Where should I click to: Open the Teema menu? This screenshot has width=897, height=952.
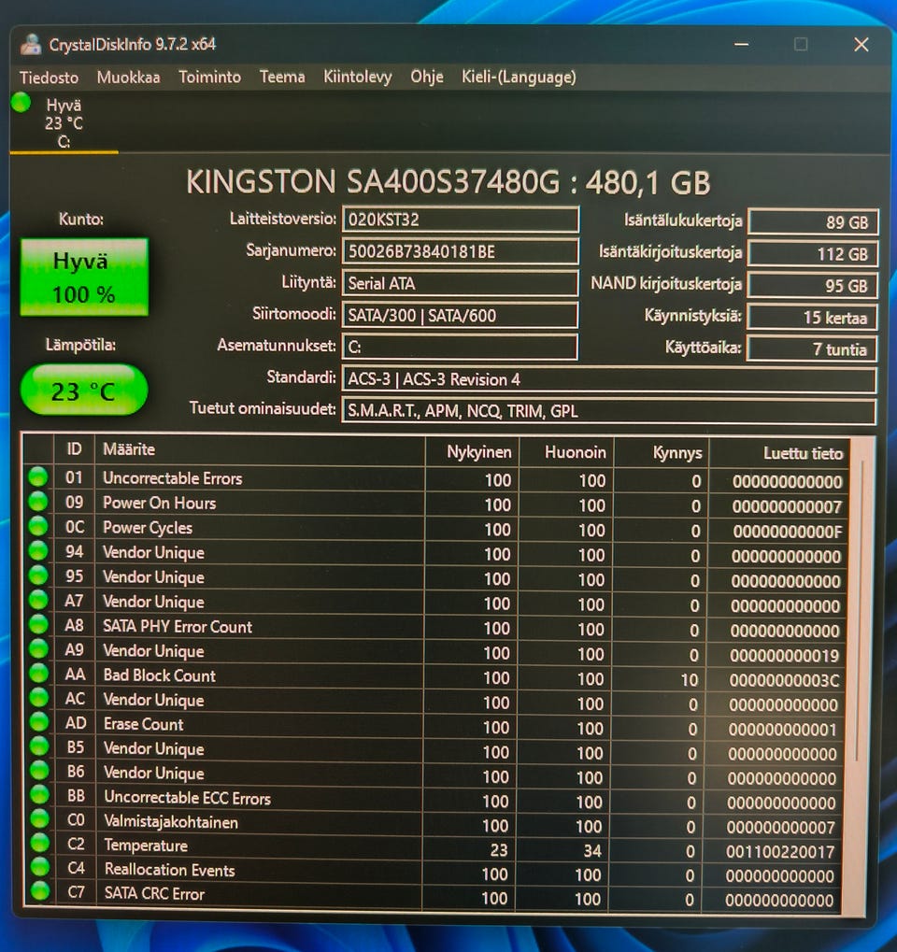[x=282, y=78]
